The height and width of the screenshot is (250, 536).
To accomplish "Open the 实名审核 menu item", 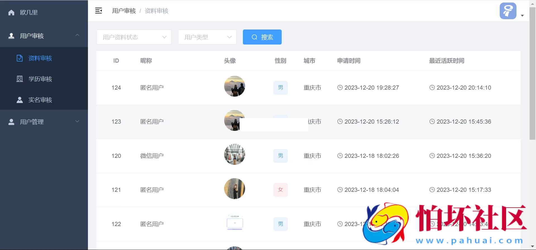I will [x=44, y=100].
